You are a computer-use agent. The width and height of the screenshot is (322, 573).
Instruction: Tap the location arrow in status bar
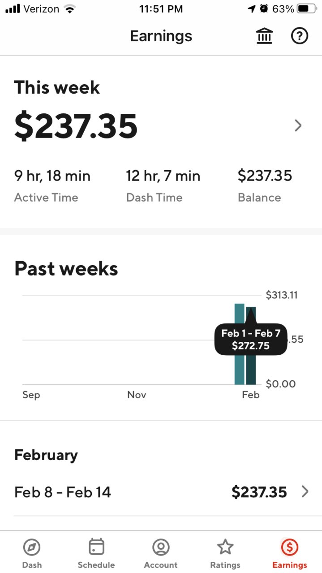(x=251, y=9)
